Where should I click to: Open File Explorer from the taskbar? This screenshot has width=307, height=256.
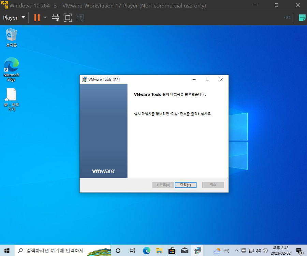click(x=159, y=251)
